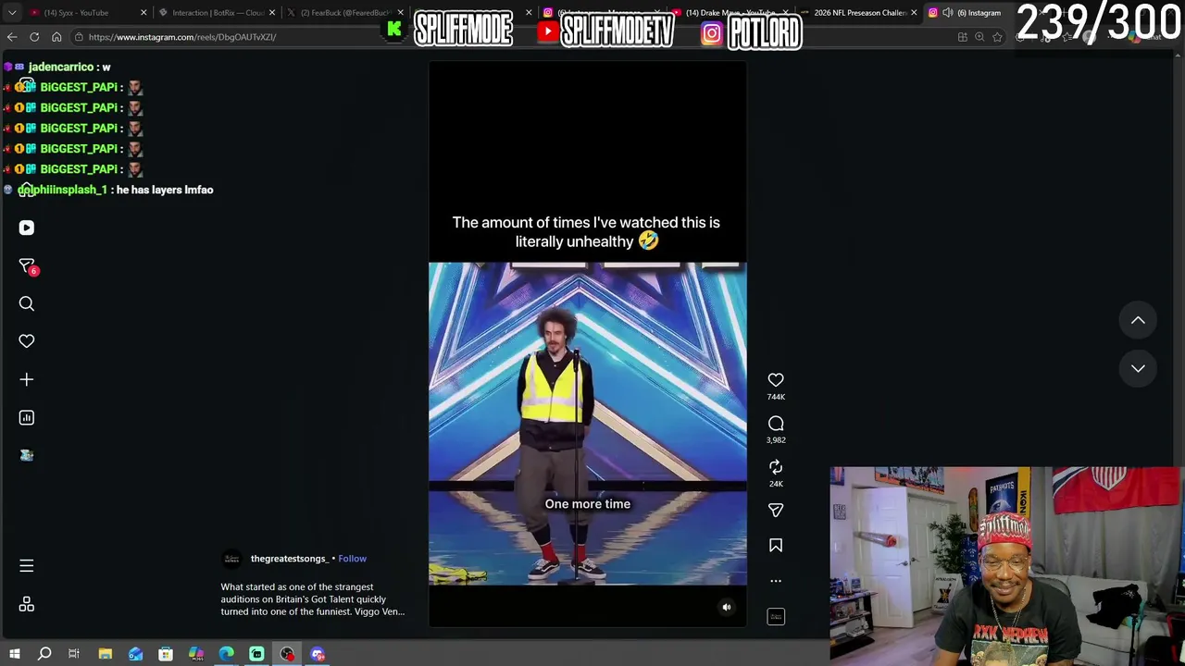This screenshot has height=666, width=1185.
Task: Open OBS Studio on the taskbar
Action: (x=287, y=655)
